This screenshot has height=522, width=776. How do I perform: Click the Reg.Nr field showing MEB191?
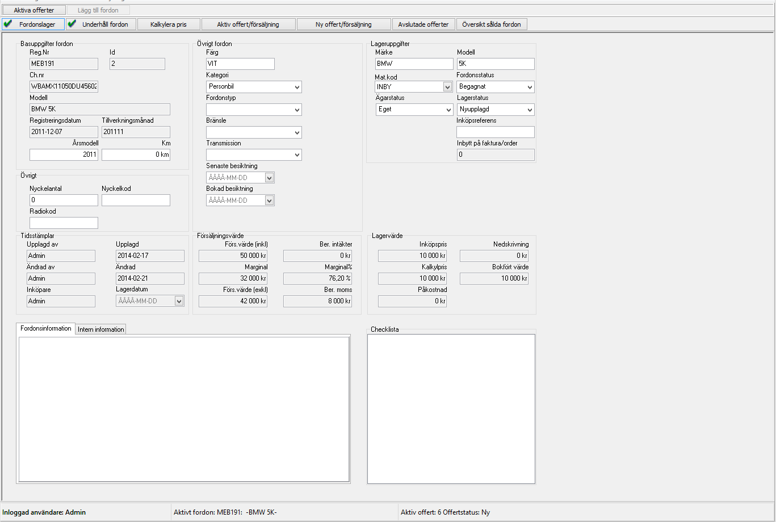[64, 64]
